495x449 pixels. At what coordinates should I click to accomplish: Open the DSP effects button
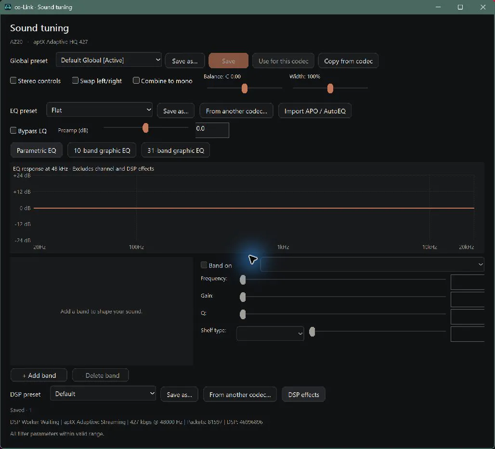(x=303, y=395)
